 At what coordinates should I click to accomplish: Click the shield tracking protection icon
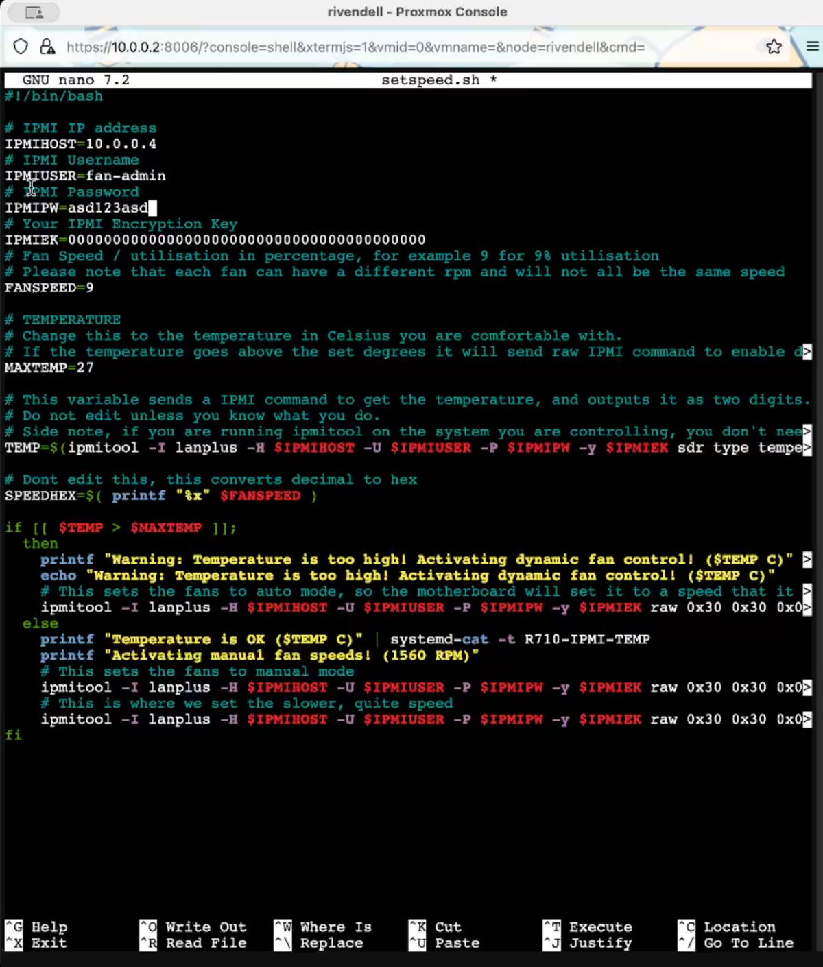pos(21,47)
